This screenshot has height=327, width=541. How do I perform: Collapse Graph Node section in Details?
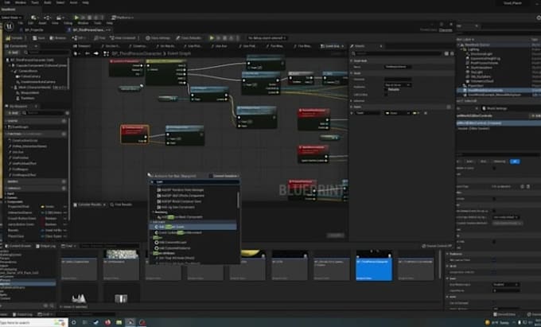(352, 61)
